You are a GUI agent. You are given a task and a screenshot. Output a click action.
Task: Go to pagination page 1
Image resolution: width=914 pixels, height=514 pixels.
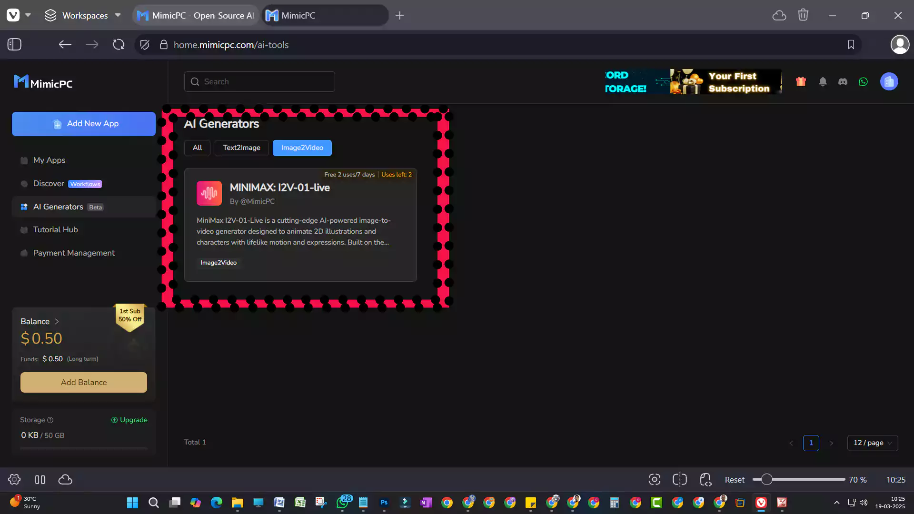click(811, 443)
